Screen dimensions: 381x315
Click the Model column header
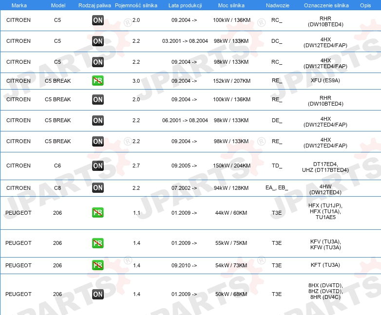click(x=58, y=5)
